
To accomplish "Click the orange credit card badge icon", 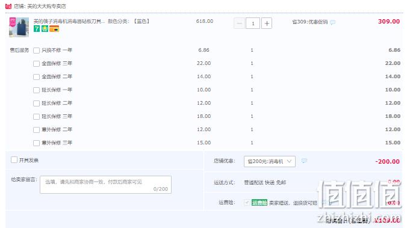I will [x=54, y=29].
